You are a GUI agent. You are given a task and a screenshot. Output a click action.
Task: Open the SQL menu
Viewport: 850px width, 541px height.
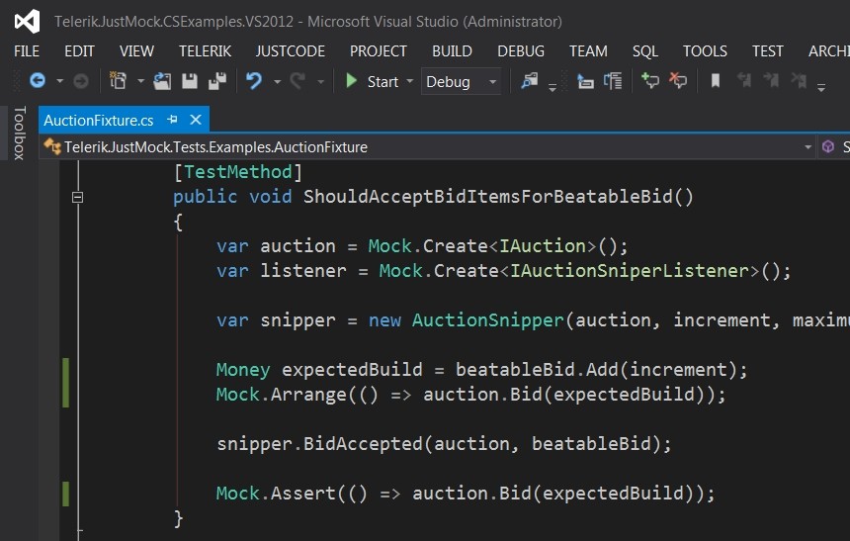[x=645, y=51]
